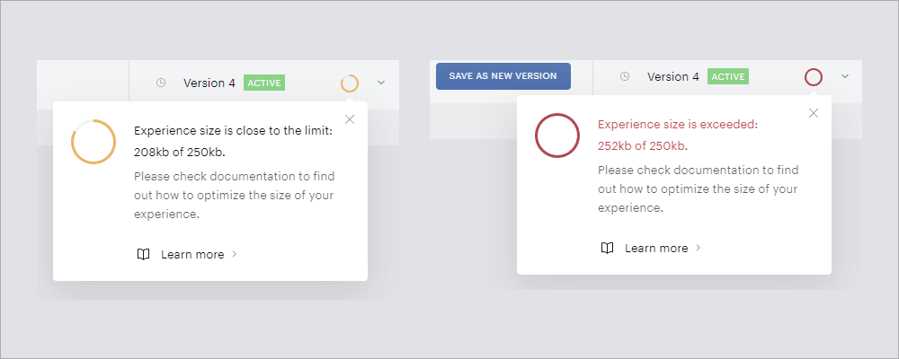Open Learn more chevron in left popup
Viewport: 899px width, 359px height.
(x=234, y=254)
